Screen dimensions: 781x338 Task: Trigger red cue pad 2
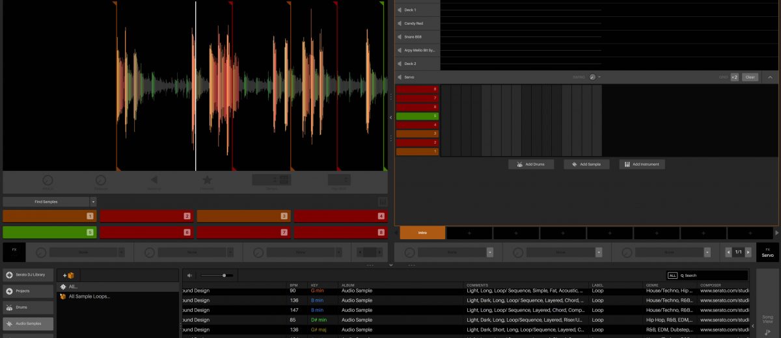coord(146,216)
